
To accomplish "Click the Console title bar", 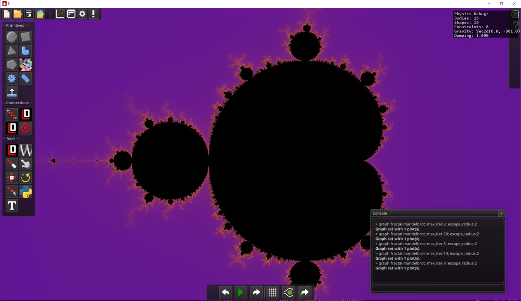I will pos(435,213).
